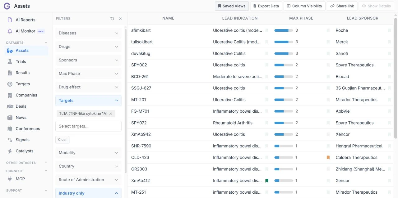The height and width of the screenshot is (198, 398).
Task: Open Signals in sidebar
Action: (26, 140)
